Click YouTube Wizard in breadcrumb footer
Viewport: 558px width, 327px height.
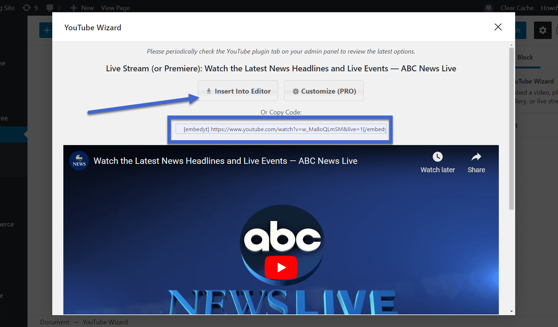click(105, 322)
